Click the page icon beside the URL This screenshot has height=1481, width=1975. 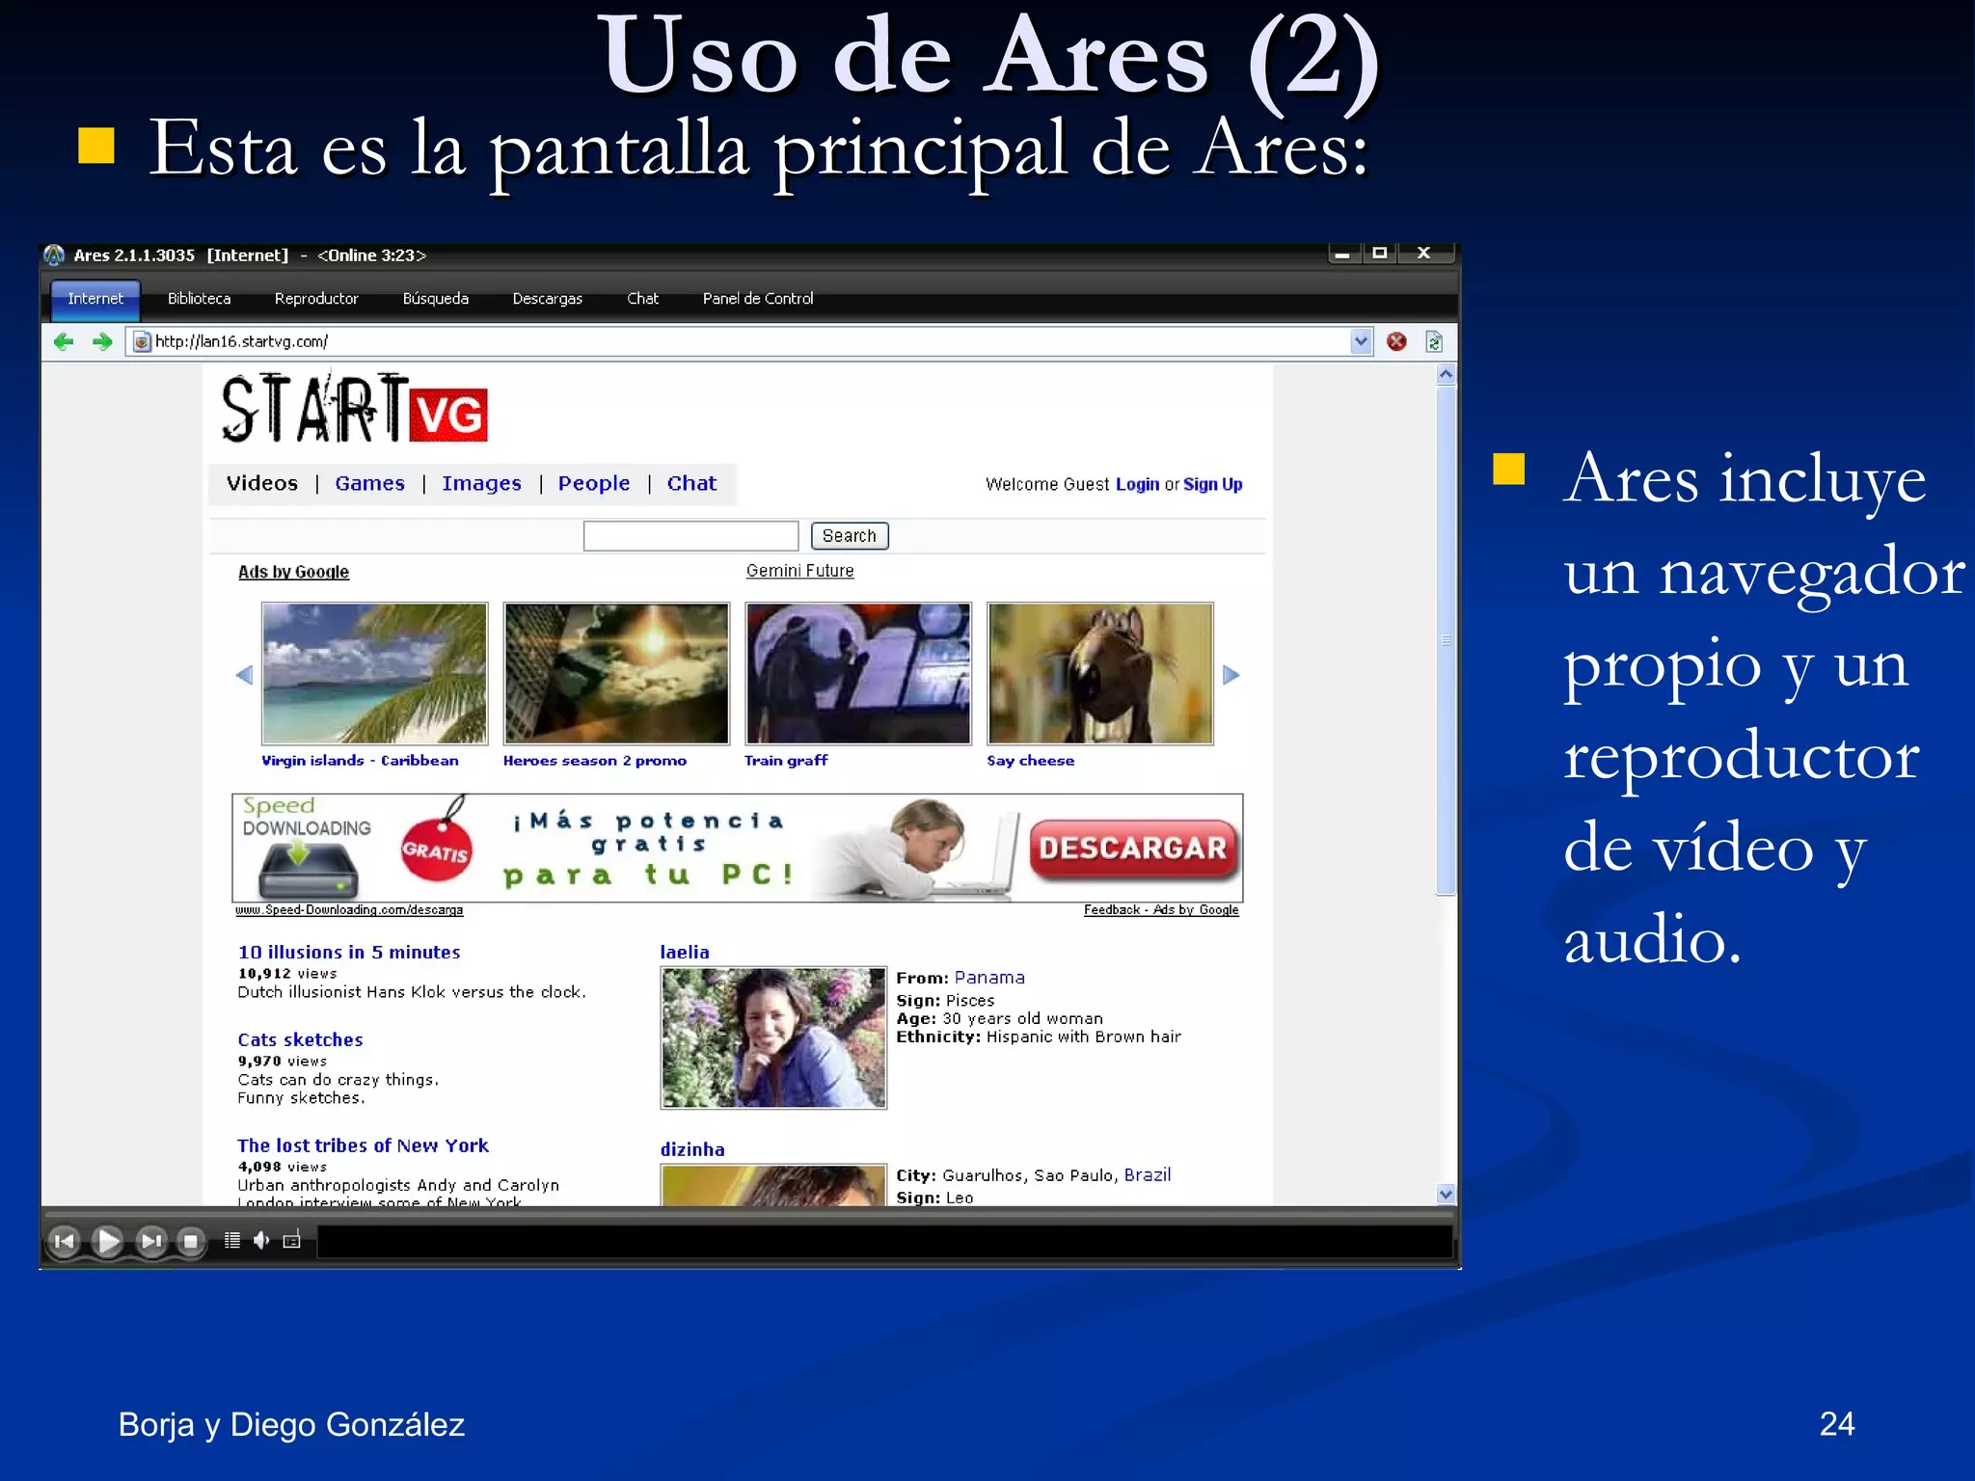[x=142, y=341]
